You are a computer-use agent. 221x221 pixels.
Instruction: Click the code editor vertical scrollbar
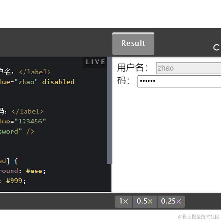(x=110, y=110)
